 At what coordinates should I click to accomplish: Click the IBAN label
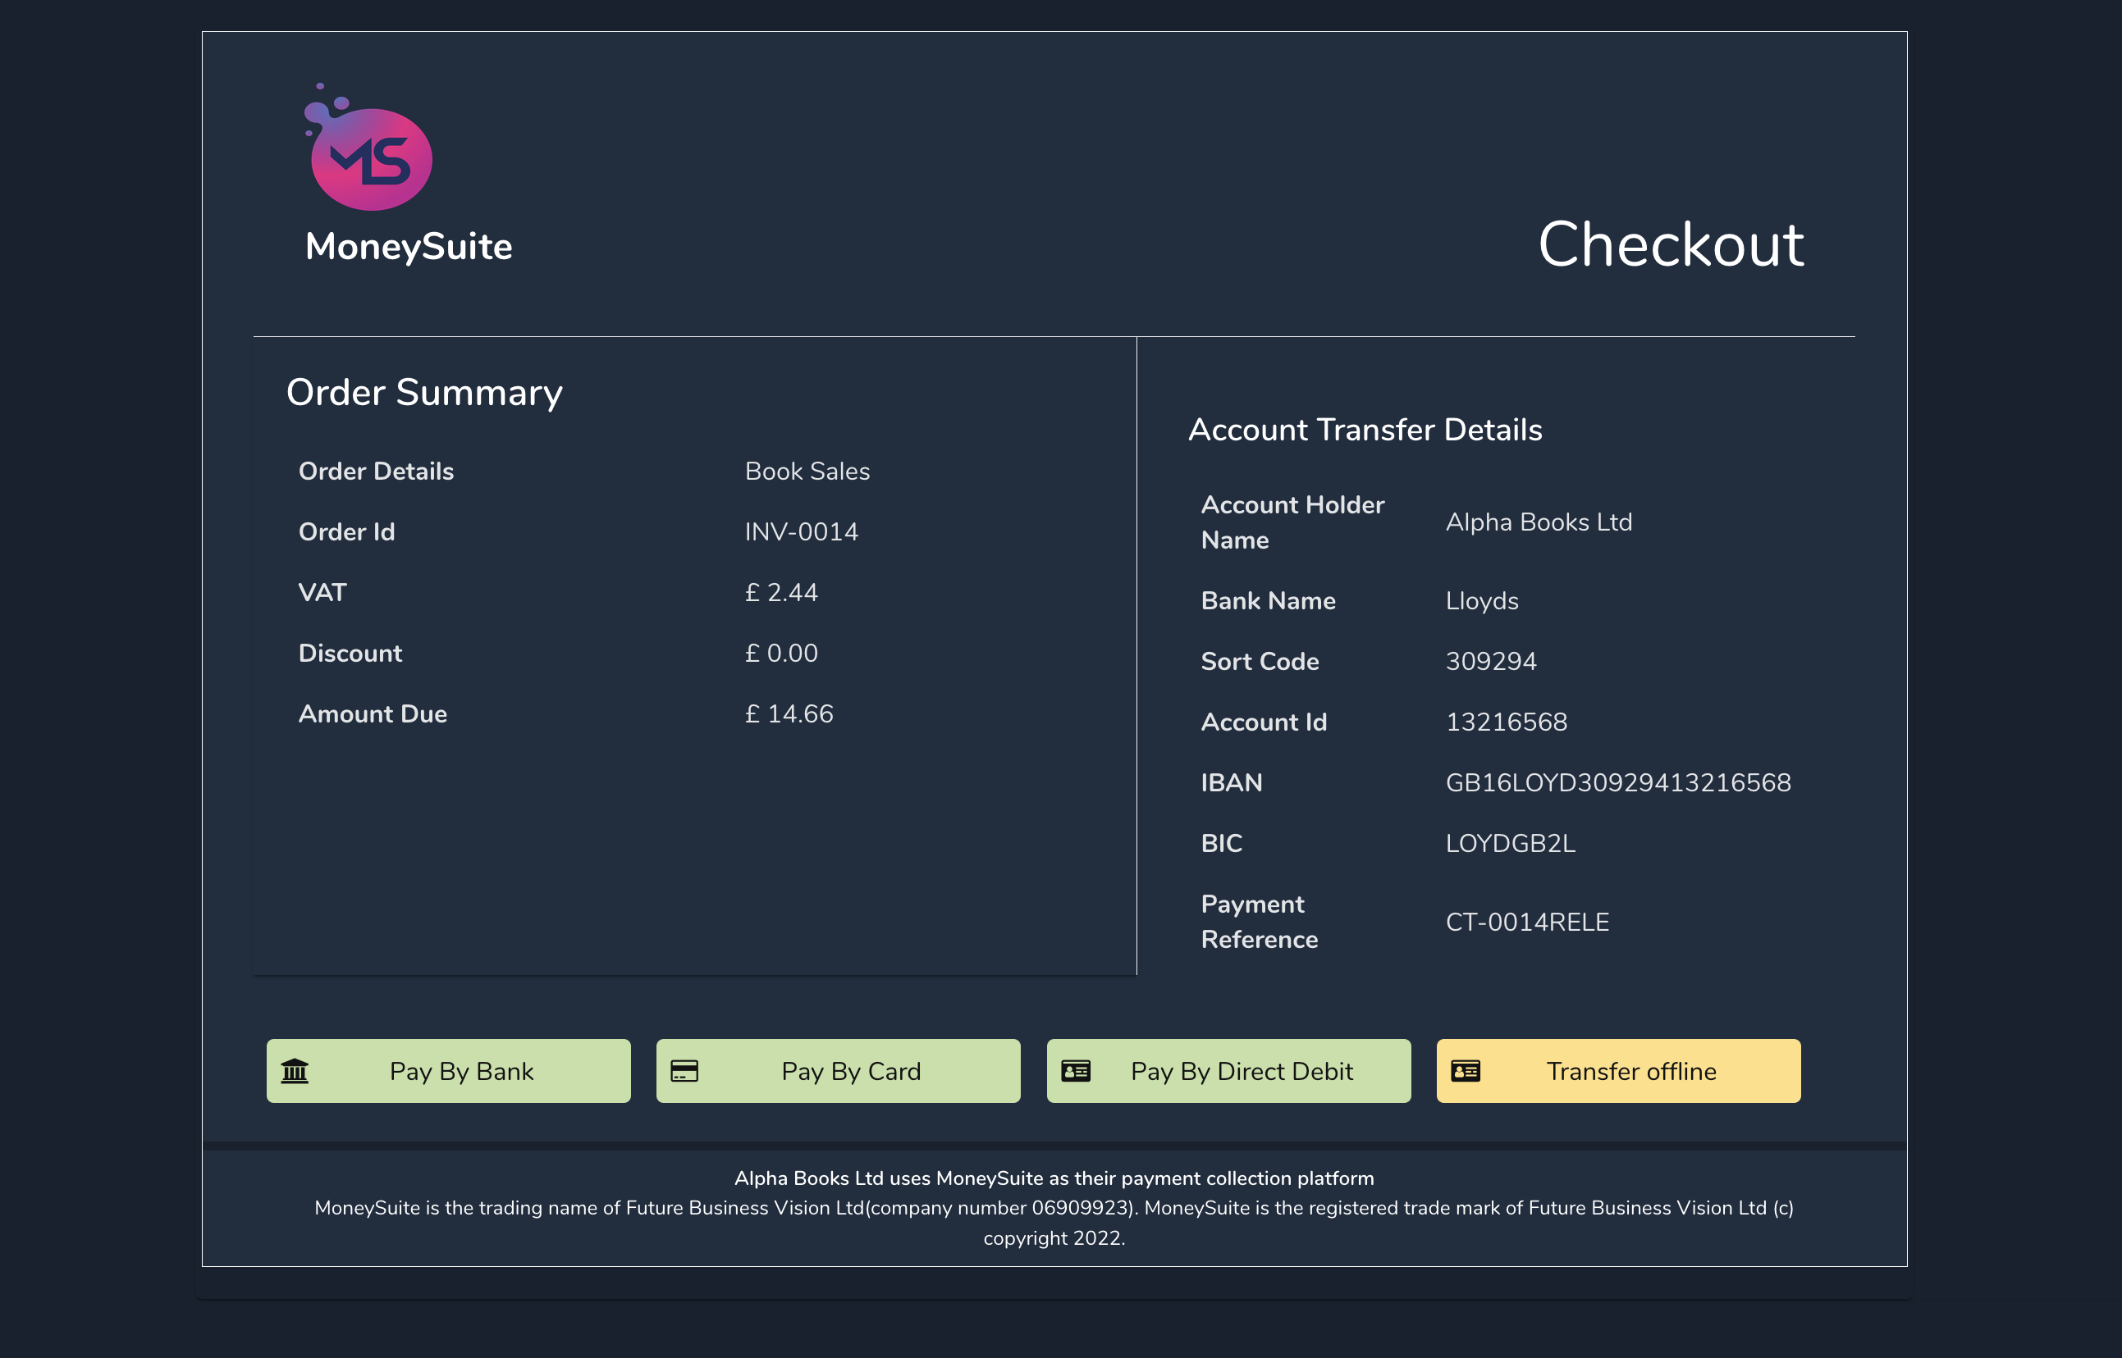pos(1232,783)
